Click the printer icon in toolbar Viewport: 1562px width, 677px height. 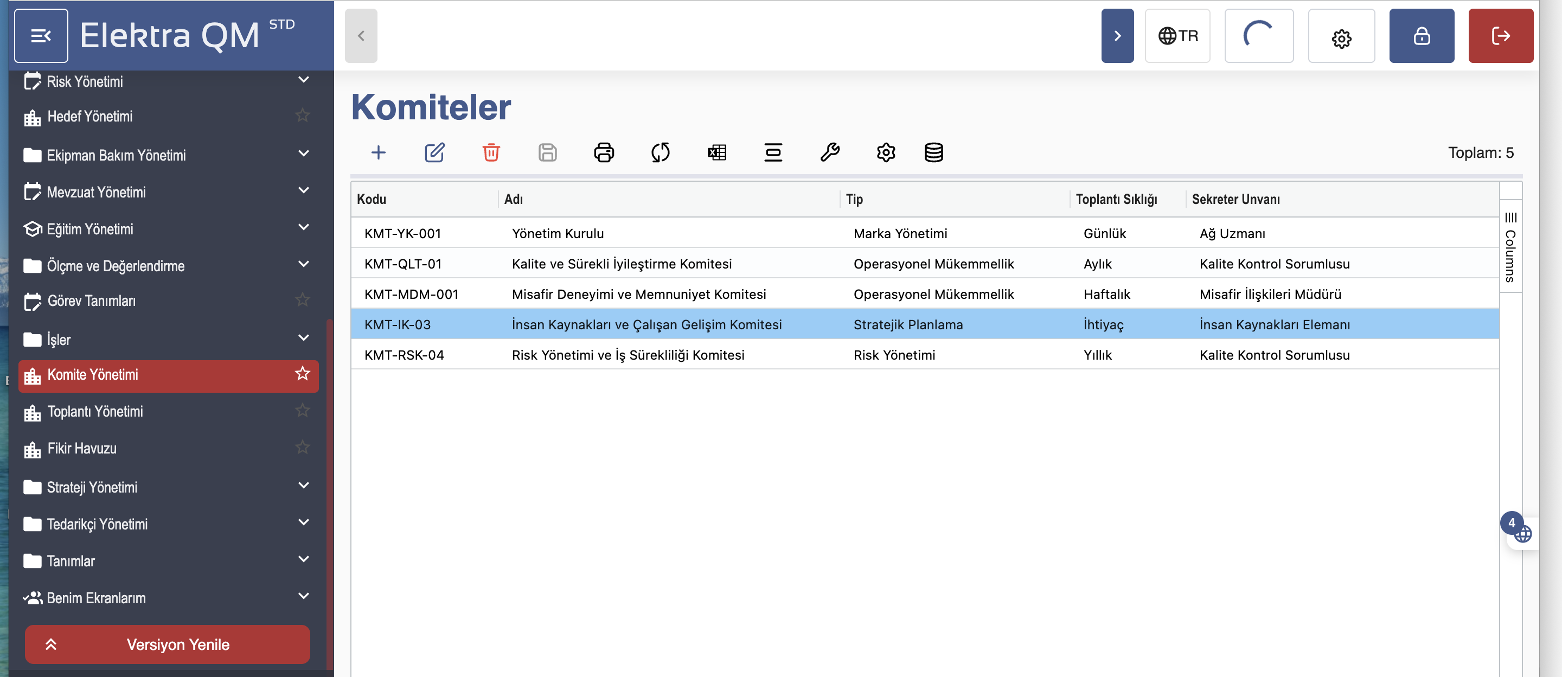[603, 152]
